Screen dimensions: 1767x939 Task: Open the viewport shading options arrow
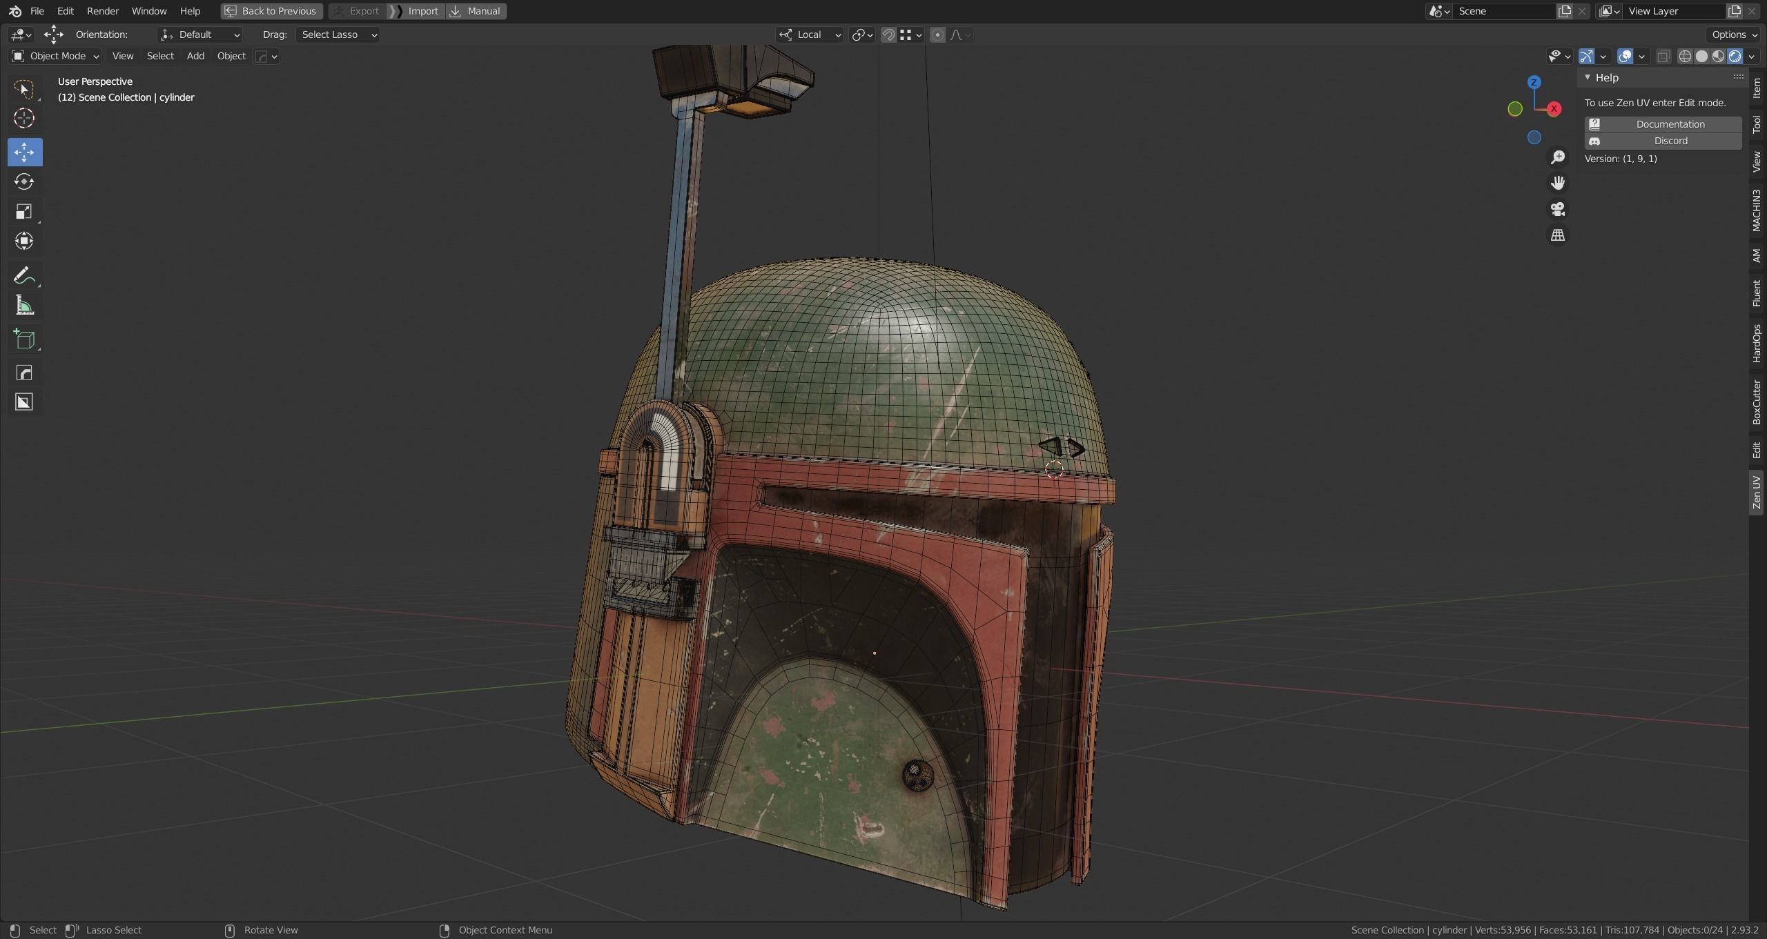tap(1752, 56)
